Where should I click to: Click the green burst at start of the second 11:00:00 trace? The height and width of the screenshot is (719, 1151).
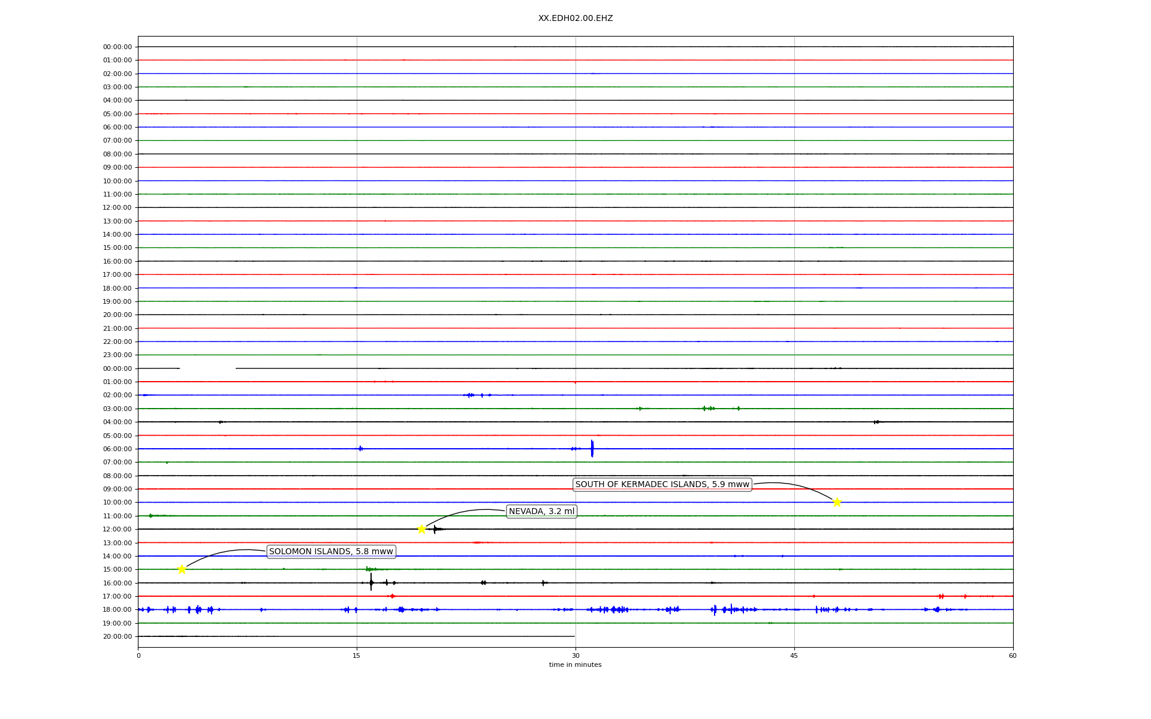point(150,515)
